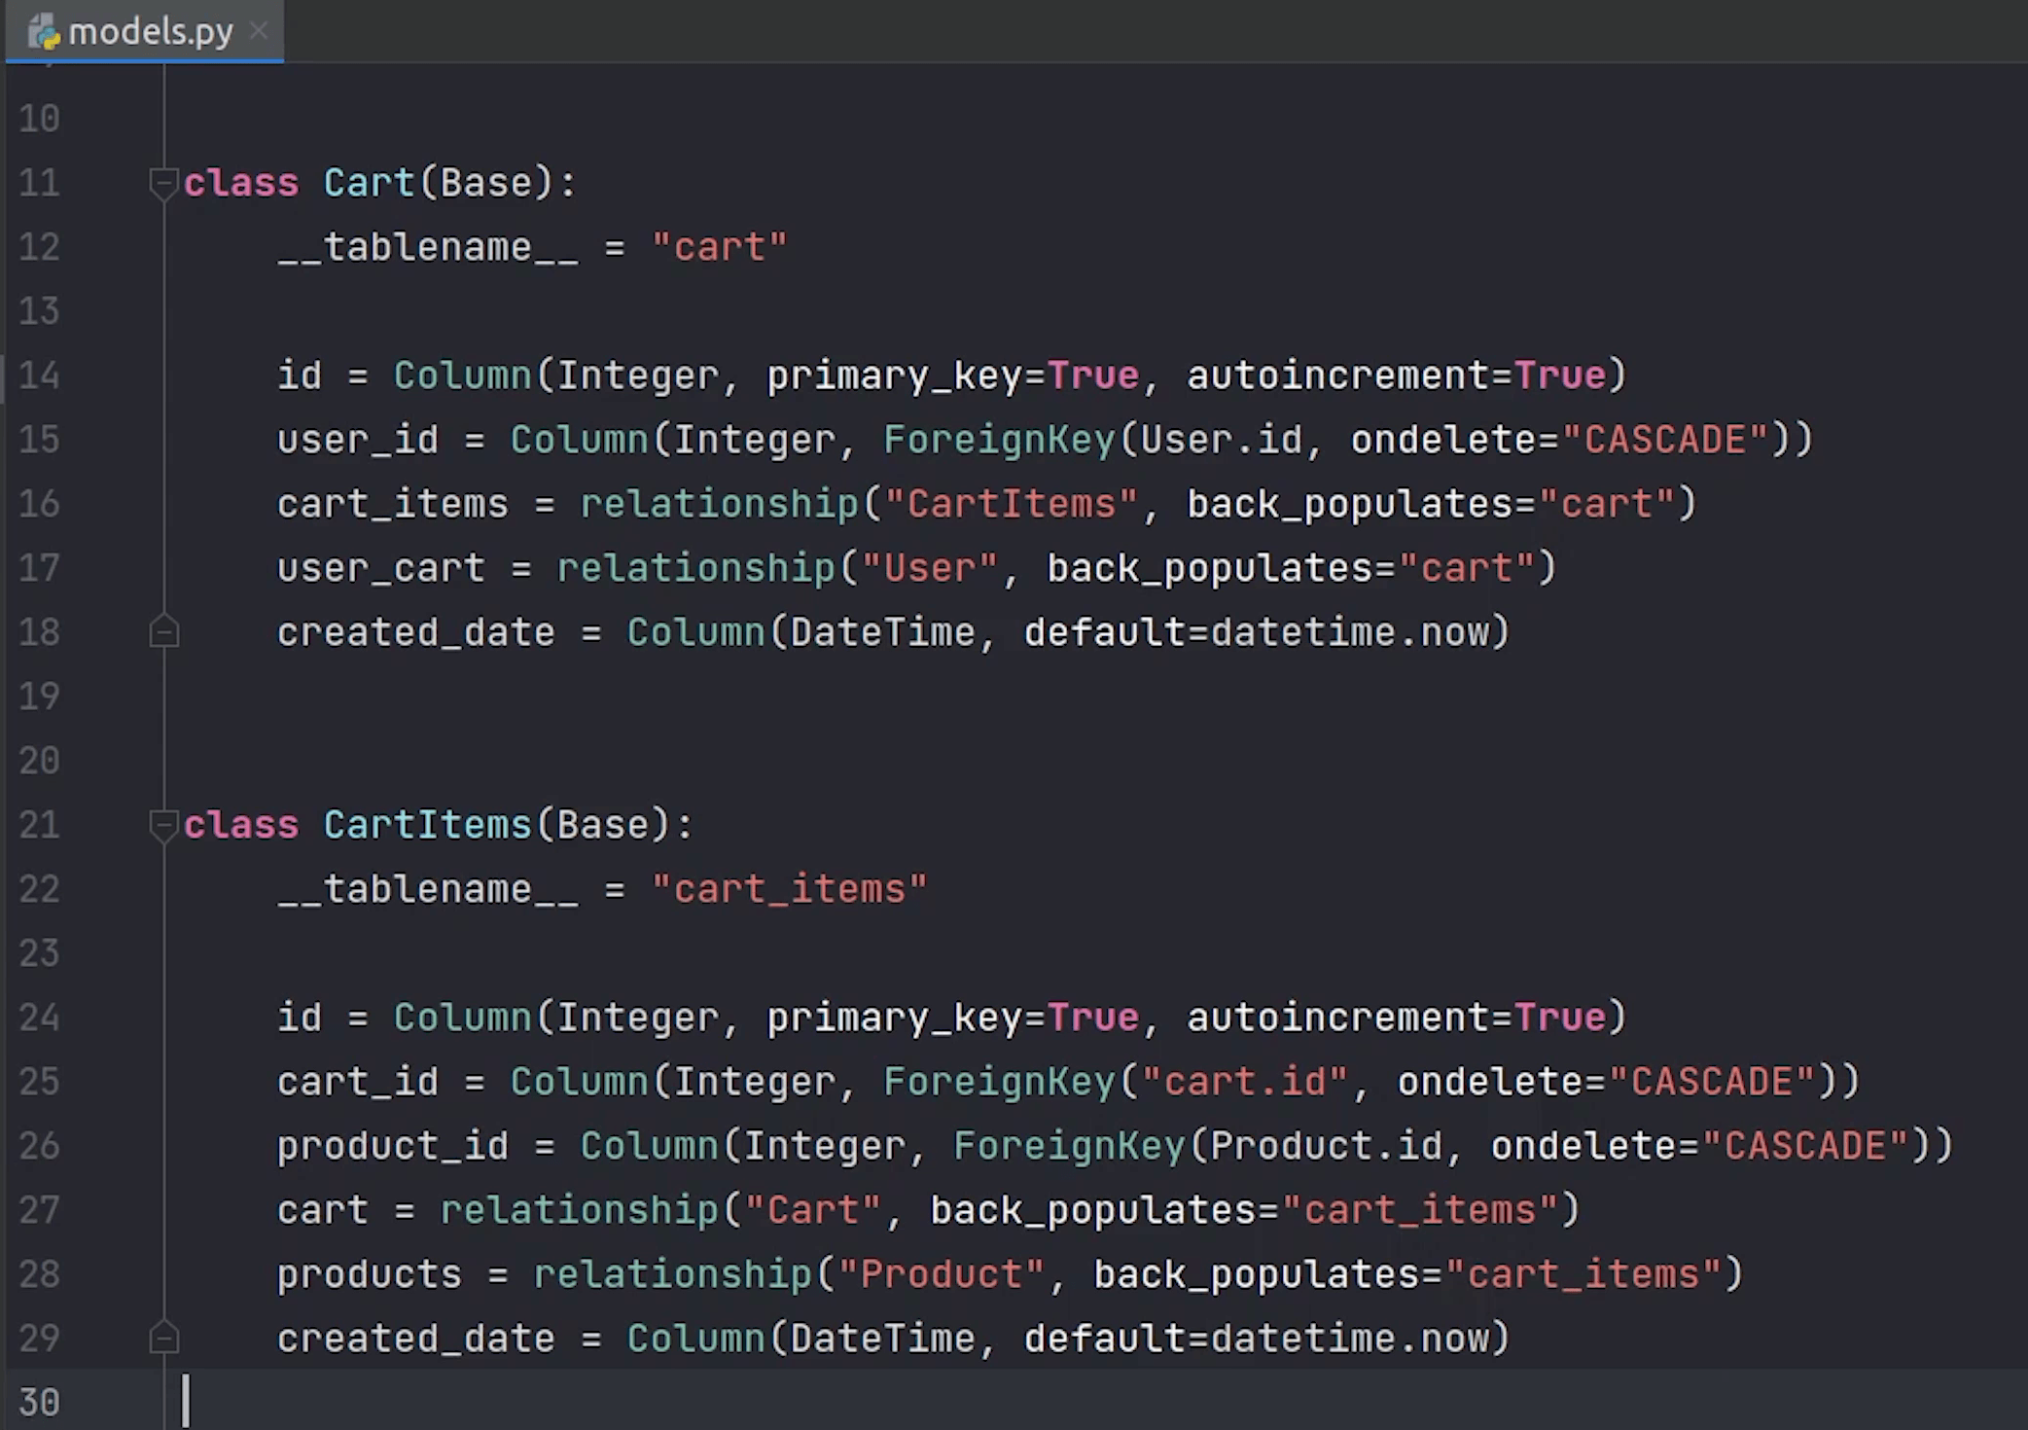Screen dimensions: 2028x1430
Task: Click the CartItems class name on line 21
Action: tap(427, 825)
